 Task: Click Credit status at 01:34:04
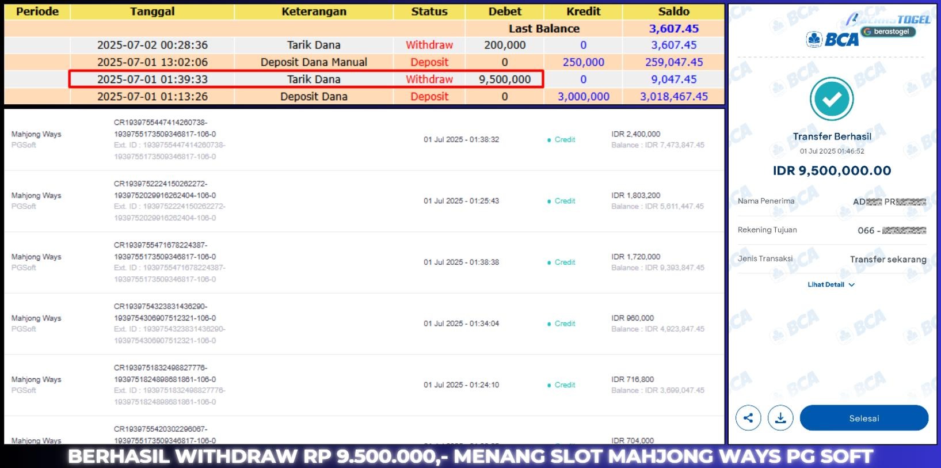click(x=561, y=324)
